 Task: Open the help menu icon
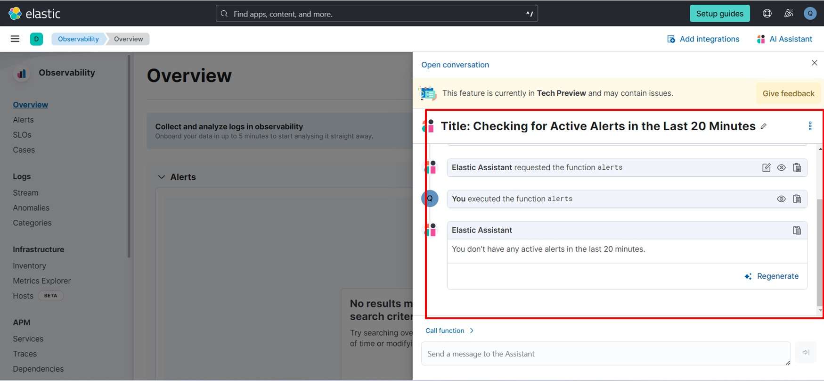(x=767, y=13)
